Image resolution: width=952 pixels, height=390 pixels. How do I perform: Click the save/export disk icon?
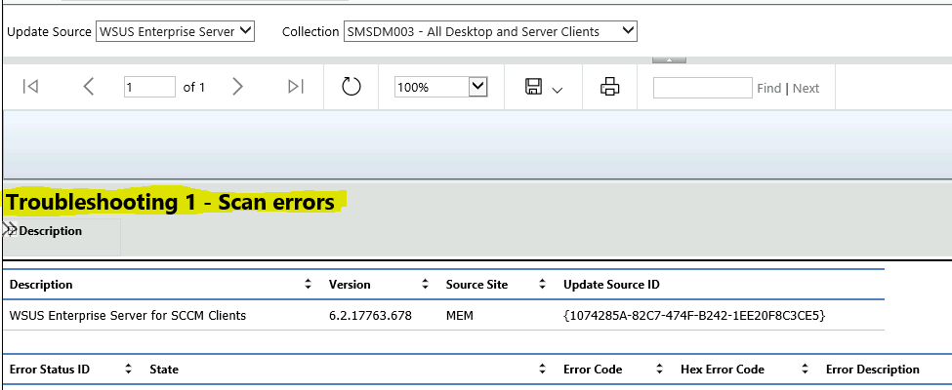pyautogui.click(x=533, y=87)
